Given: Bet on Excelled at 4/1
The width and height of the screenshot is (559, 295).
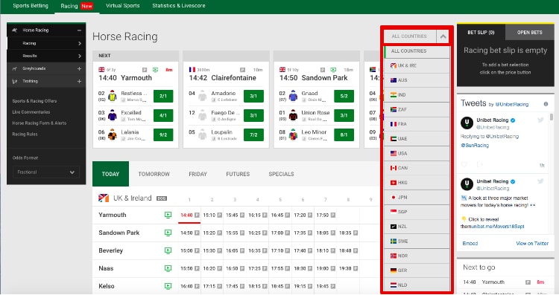Looking at the screenshot, I should pos(163,115).
